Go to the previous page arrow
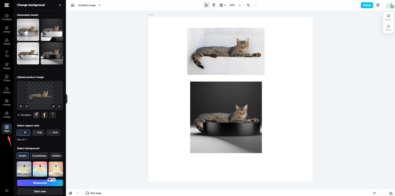 368,193
